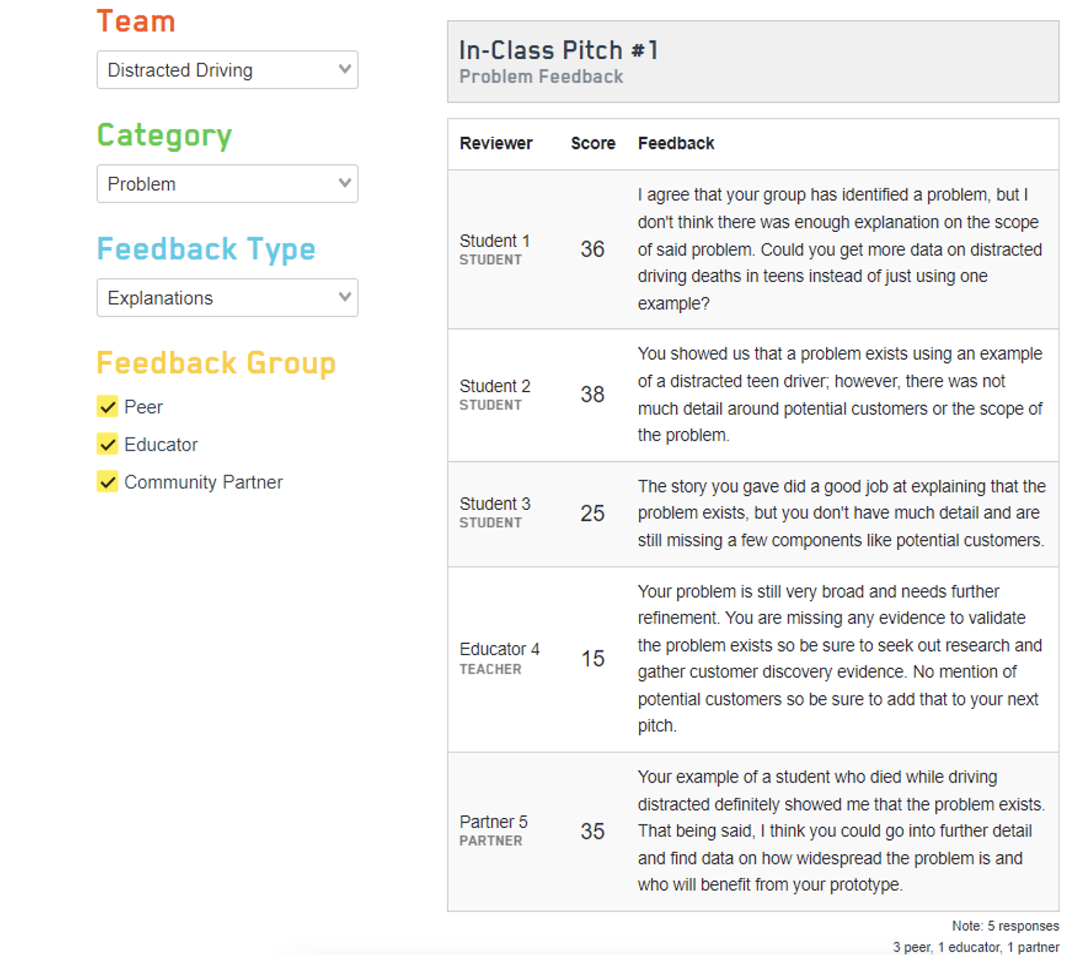Click the In-Class Pitch #1 title

[558, 51]
